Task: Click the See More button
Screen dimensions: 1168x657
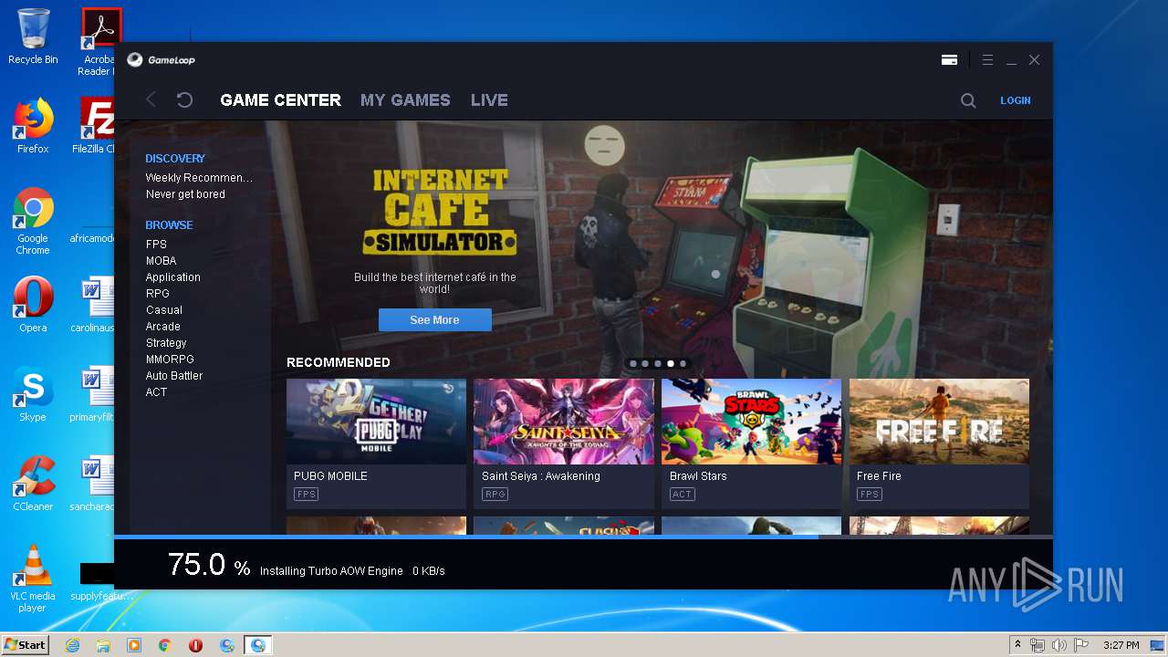Action: click(x=434, y=319)
